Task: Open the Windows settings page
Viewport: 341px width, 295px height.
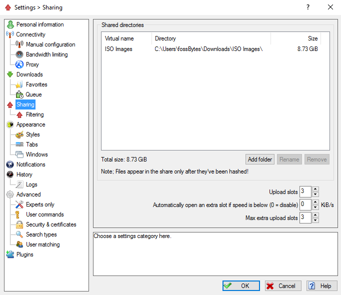Action: [37, 154]
